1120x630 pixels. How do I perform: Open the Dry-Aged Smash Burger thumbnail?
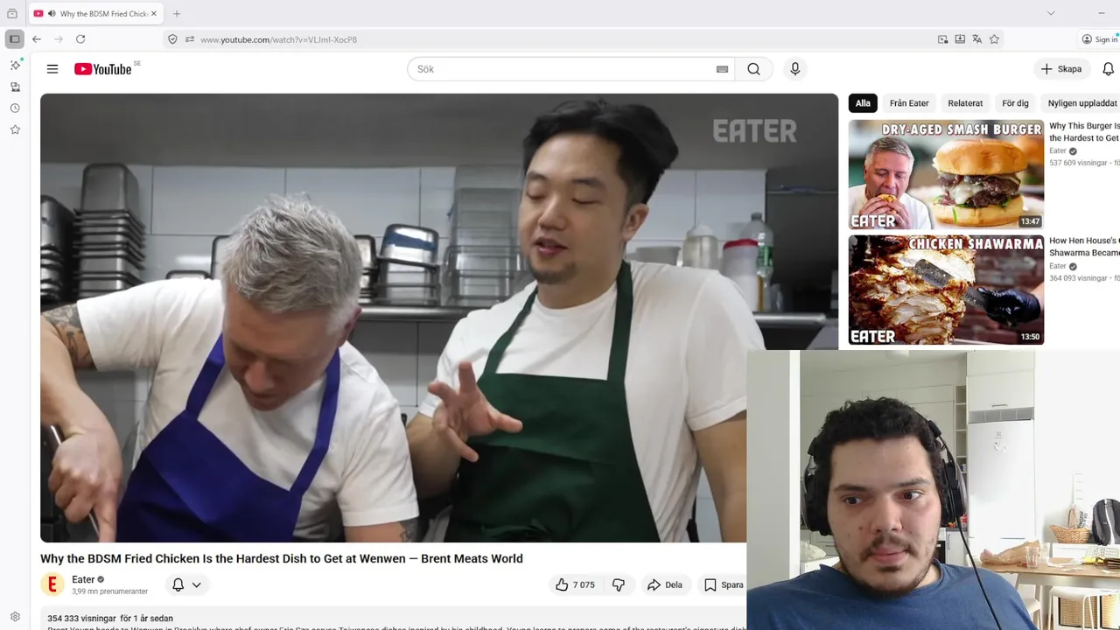point(946,174)
